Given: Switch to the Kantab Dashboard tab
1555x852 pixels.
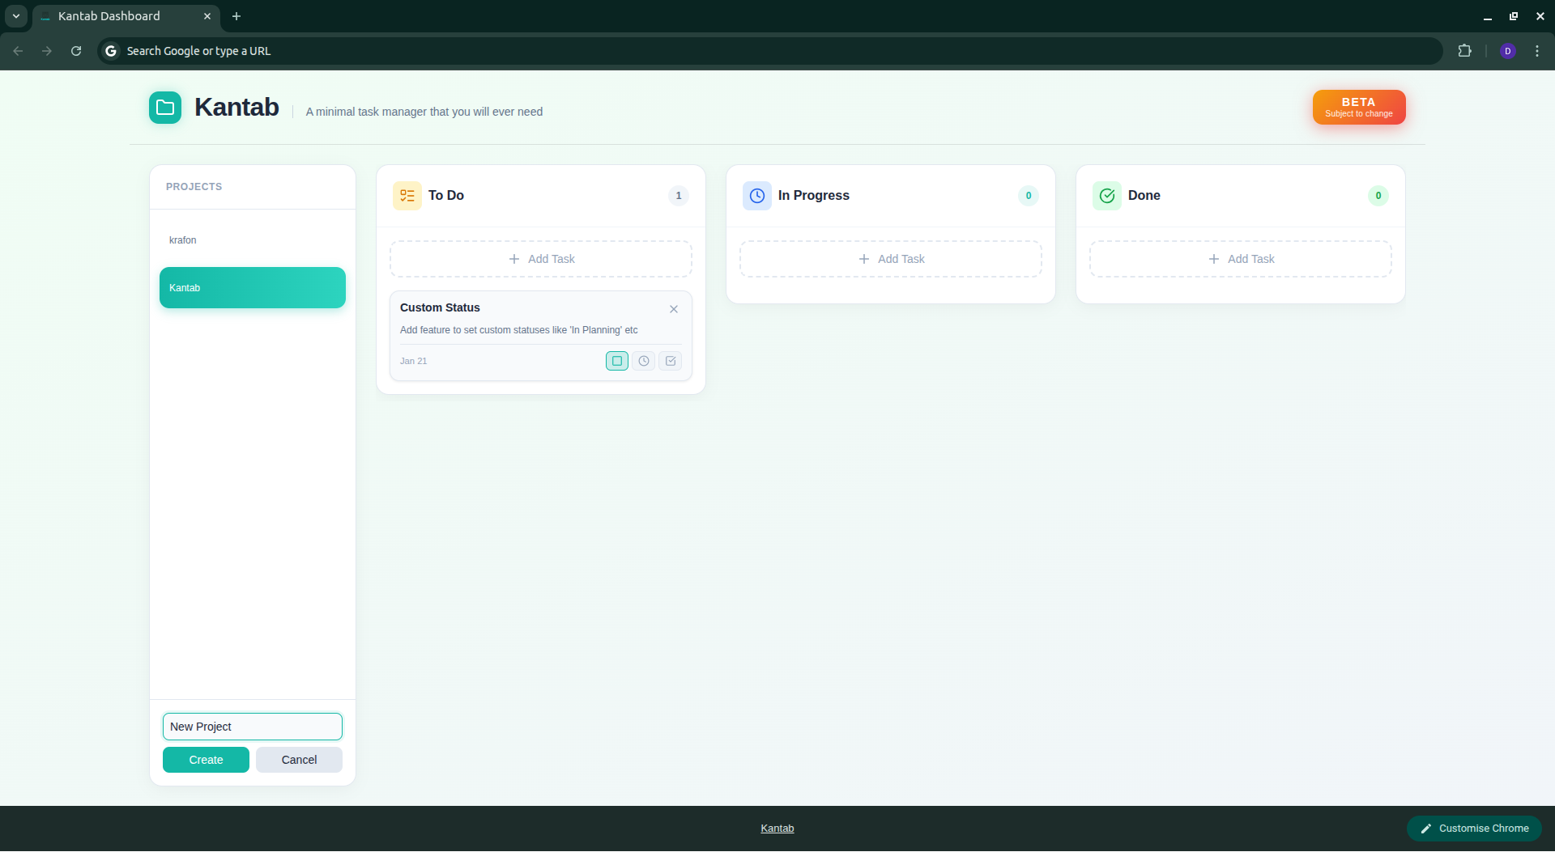Looking at the screenshot, I should tap(109, 15).
